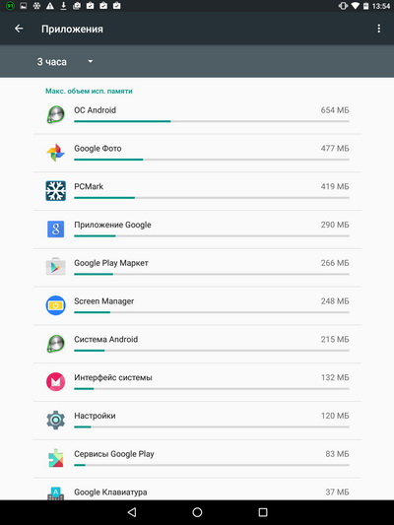Tap the Recent apps square button

tap(263, 512)
